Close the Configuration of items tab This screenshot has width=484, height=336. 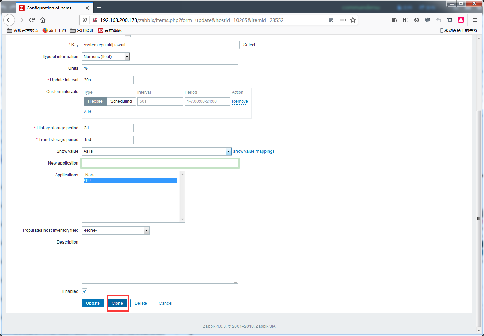coord(87,8)
